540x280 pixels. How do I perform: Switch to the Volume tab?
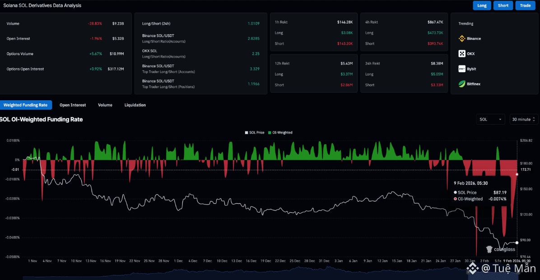click(x=105, y=105)
